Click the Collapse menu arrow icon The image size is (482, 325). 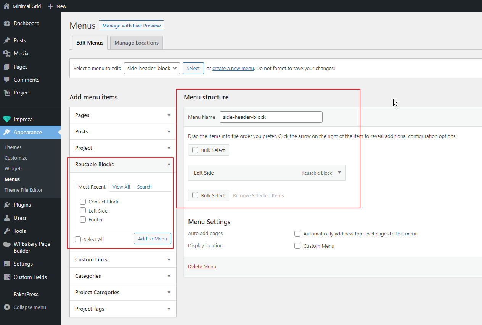[x=7, y=307]
